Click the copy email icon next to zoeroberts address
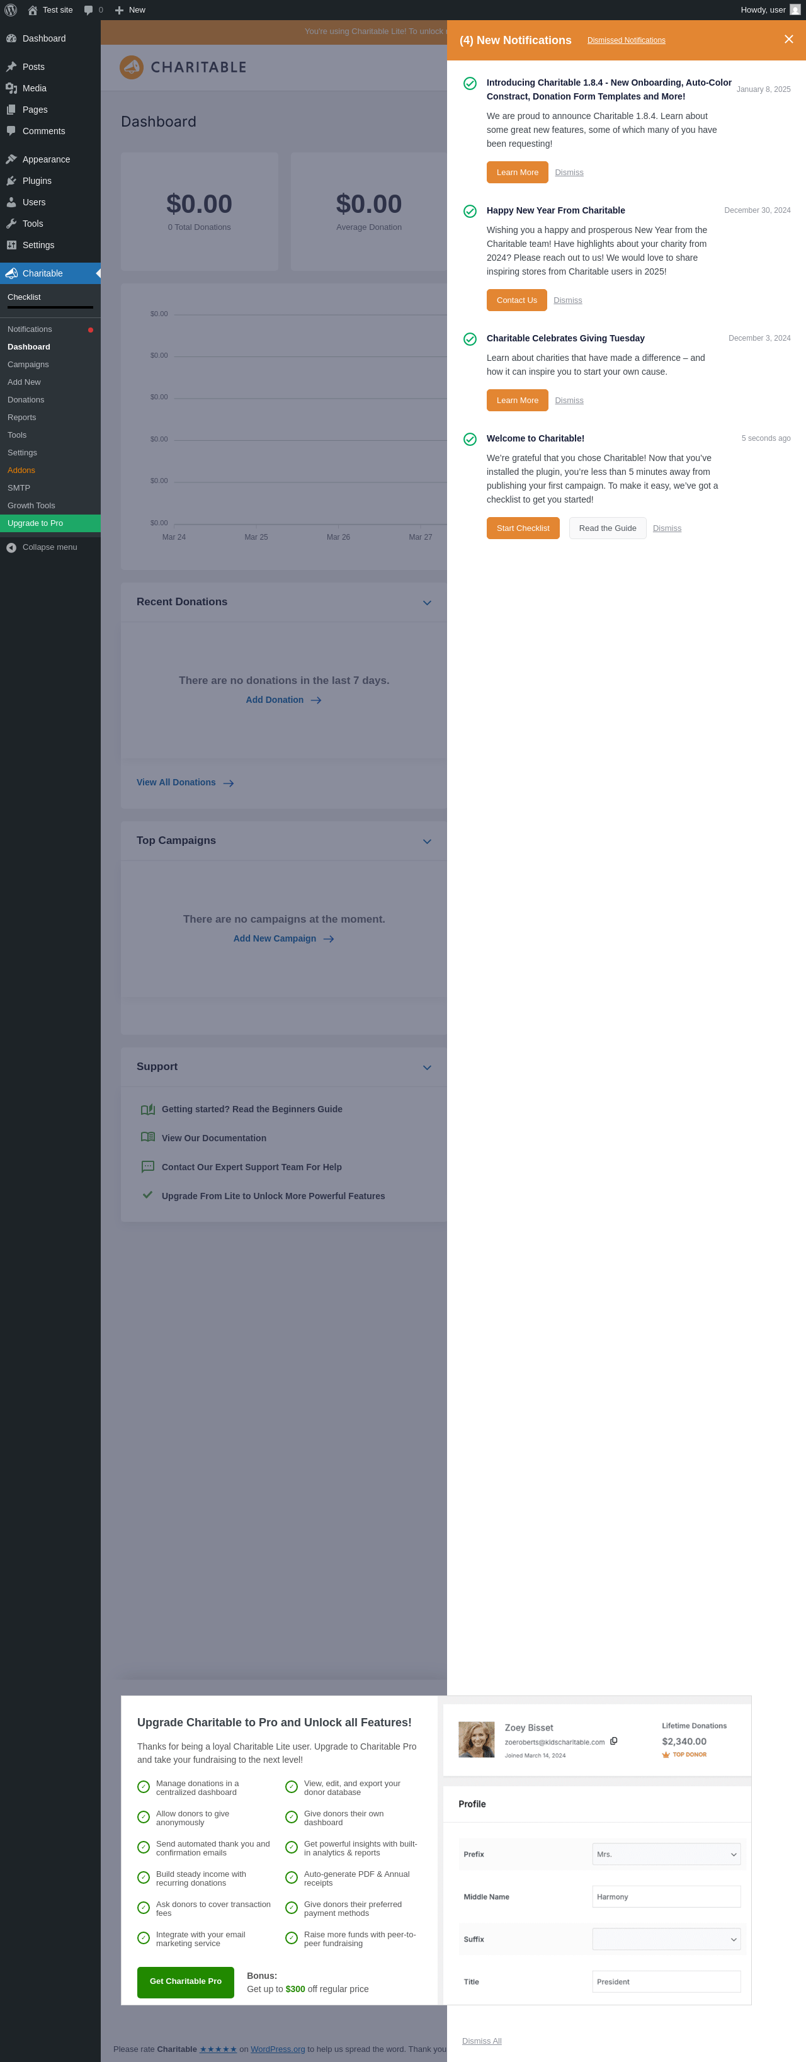The height and width of the screenshot is (2062, 806). [x=614, y=1741]
